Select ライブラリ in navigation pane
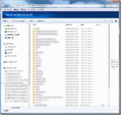121x115 pixels. pos(10,44)
